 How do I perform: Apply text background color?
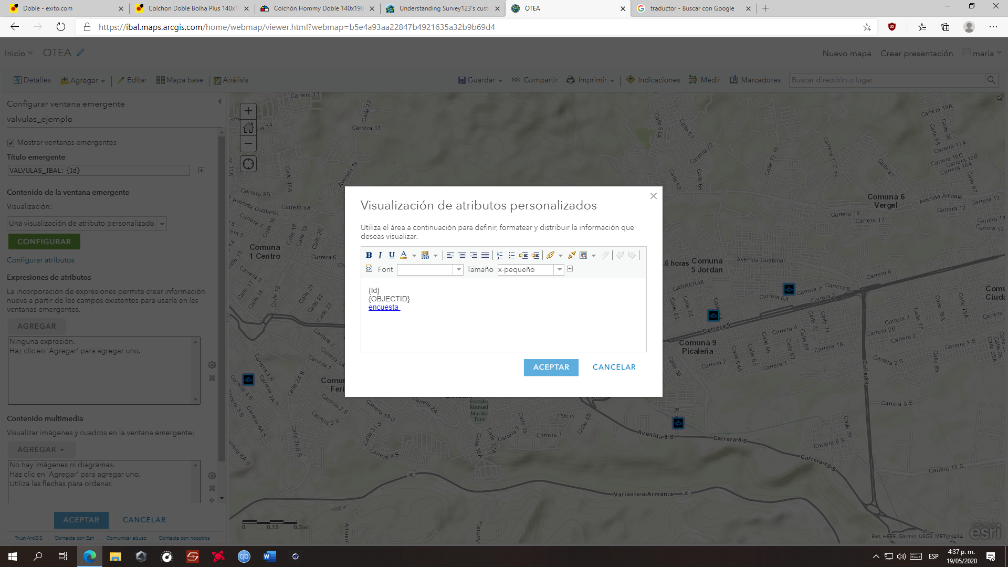425,255
